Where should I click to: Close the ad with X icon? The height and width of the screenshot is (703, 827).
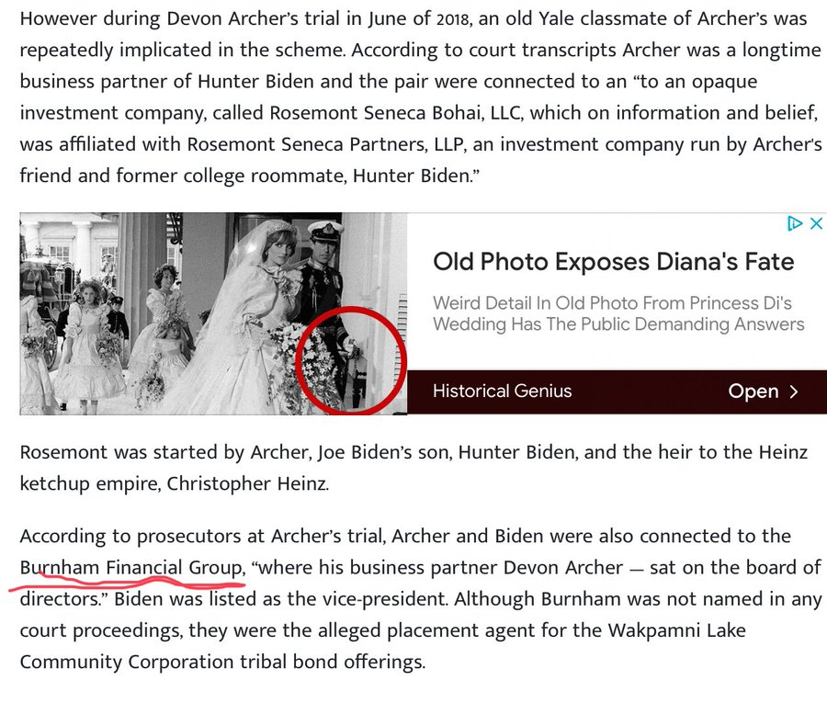[x=816, y=223]
